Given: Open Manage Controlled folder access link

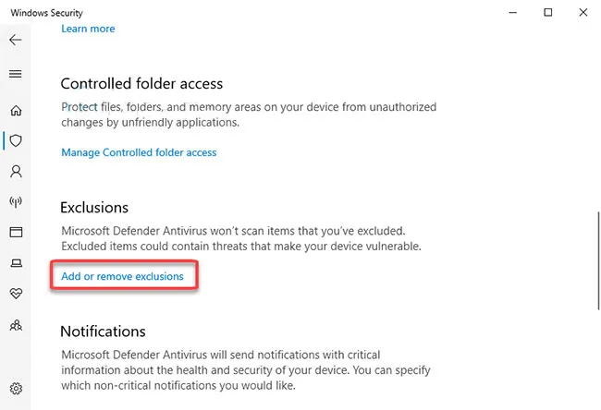Looking at the screenshot, I should pos(139,152).
